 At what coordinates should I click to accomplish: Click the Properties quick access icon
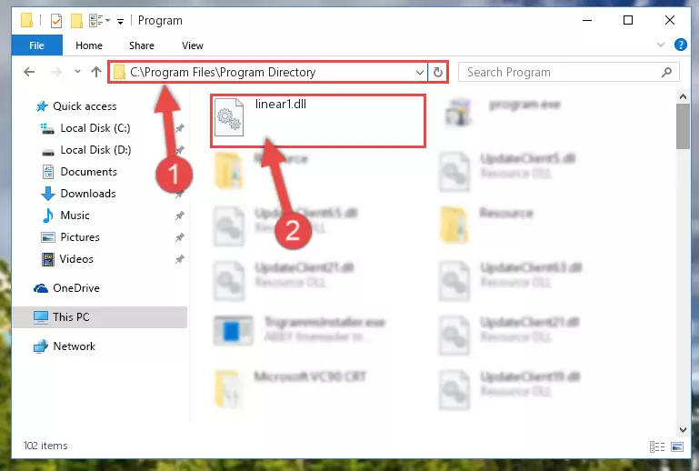(x=56, y=21)
